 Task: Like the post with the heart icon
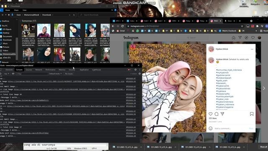point(211,114)
